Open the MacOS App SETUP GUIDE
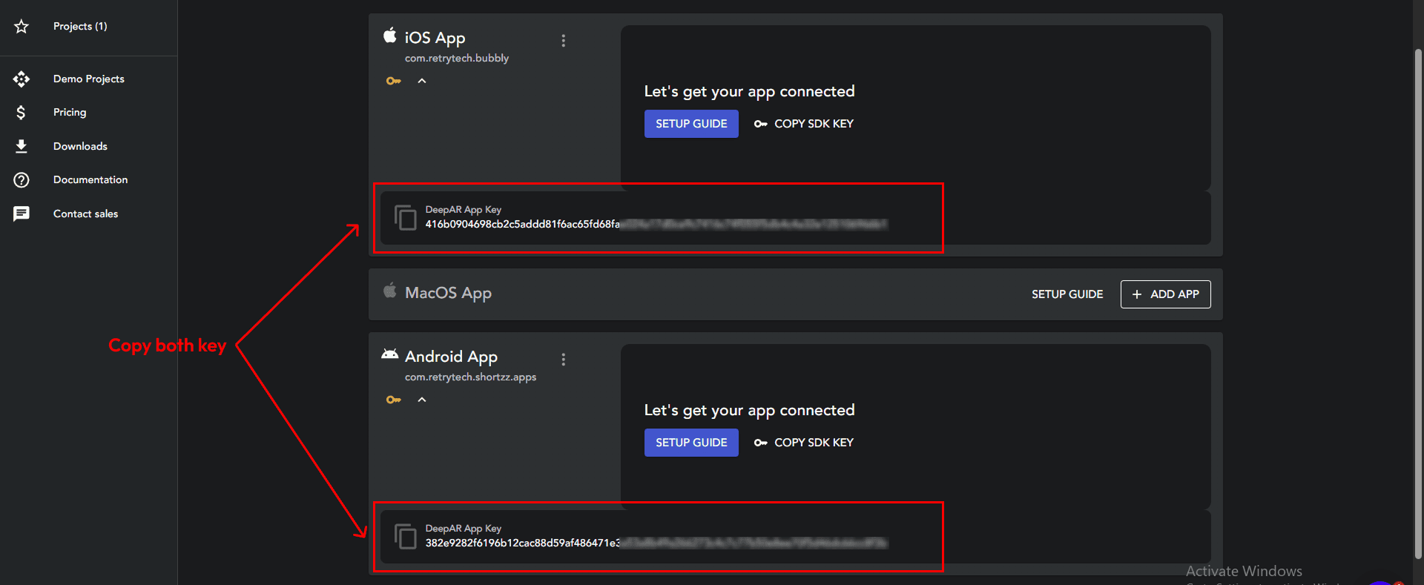Screen dimensions: 1424x585 coord(1067,294)
